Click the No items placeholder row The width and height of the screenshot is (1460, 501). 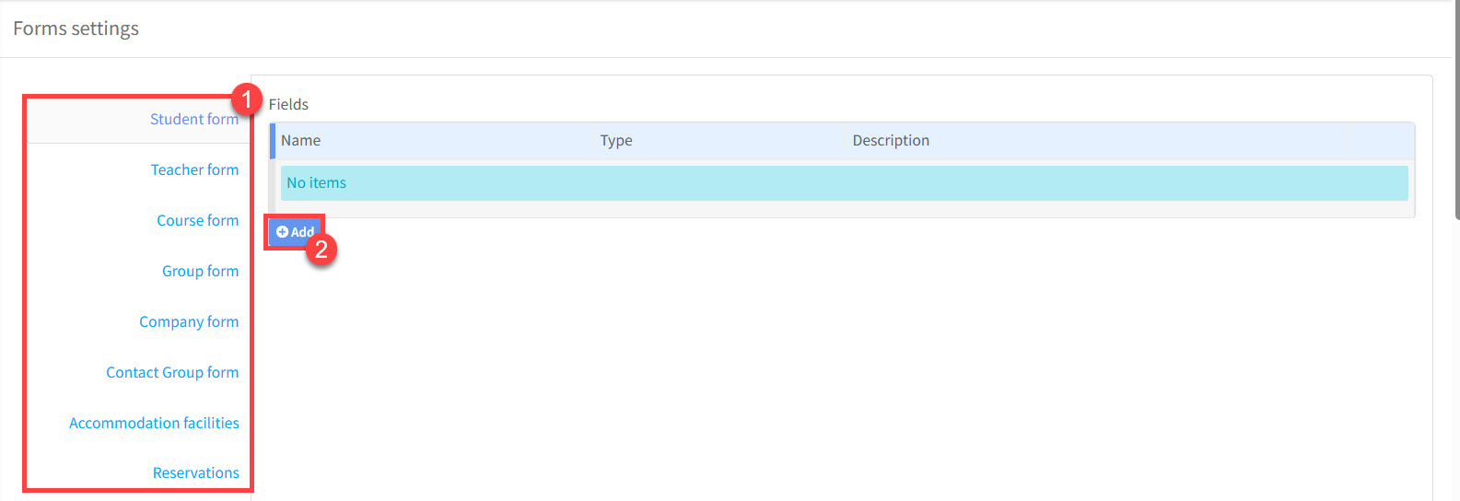coord(843,183)
